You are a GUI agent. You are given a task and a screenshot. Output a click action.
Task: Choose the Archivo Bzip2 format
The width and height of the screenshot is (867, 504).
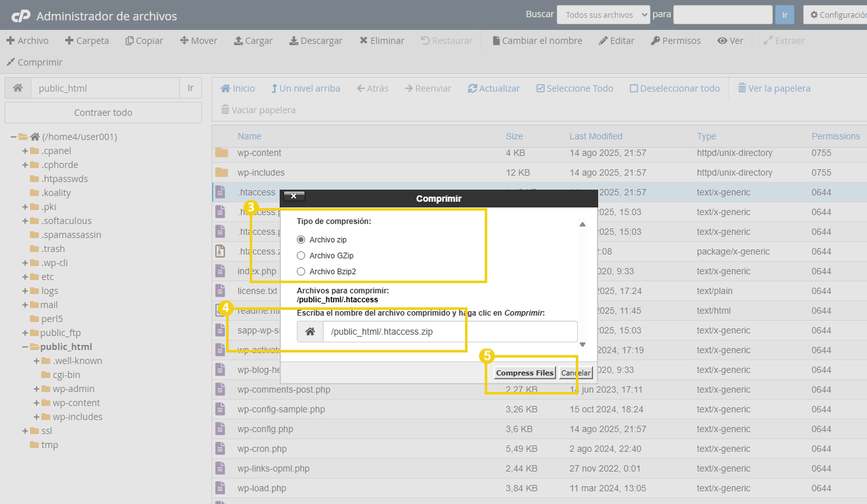pos(300,271)
